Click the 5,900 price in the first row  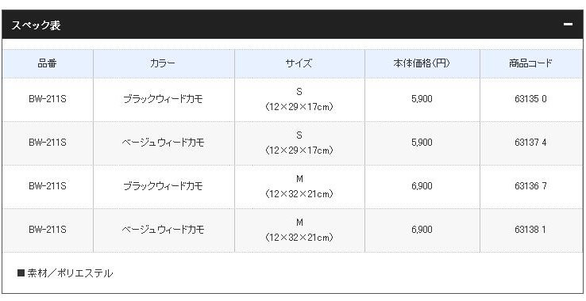[422, 99]
